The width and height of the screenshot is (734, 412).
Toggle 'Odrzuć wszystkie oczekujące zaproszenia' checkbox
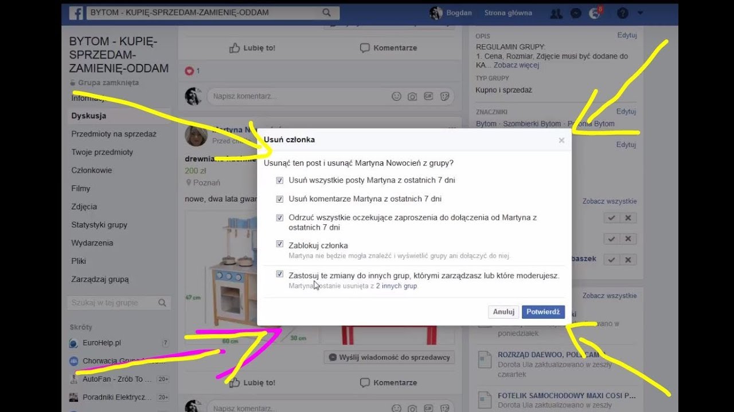pos(280,218)
